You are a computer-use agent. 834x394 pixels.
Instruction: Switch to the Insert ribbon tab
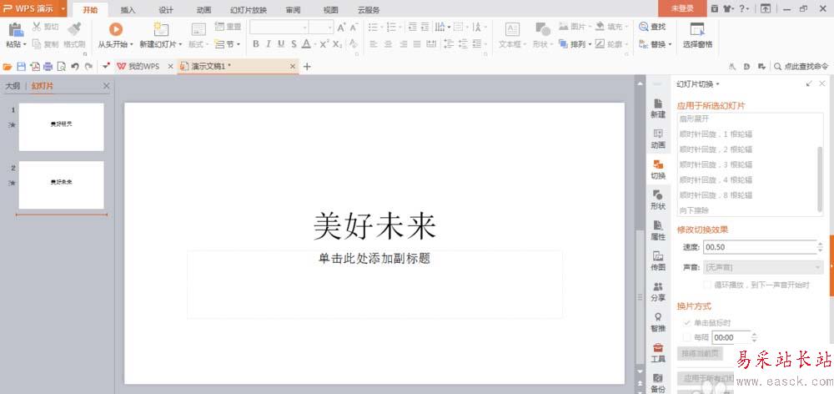[x=128, y=9]
